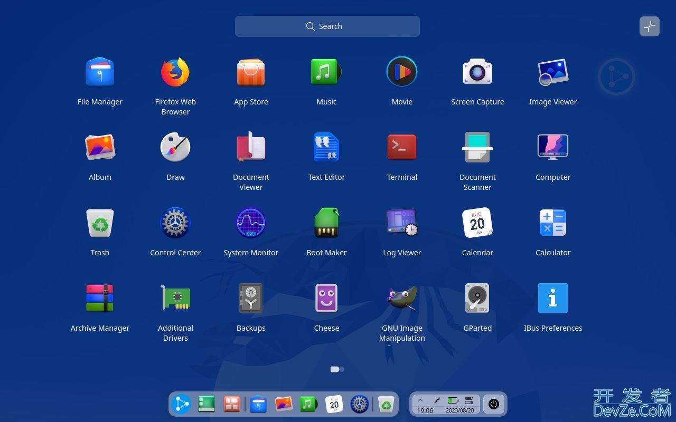Image resolution: width=676 pixels, height=422 pixels.
Task: Open Image Viewer
Action: tap(553, 72)
